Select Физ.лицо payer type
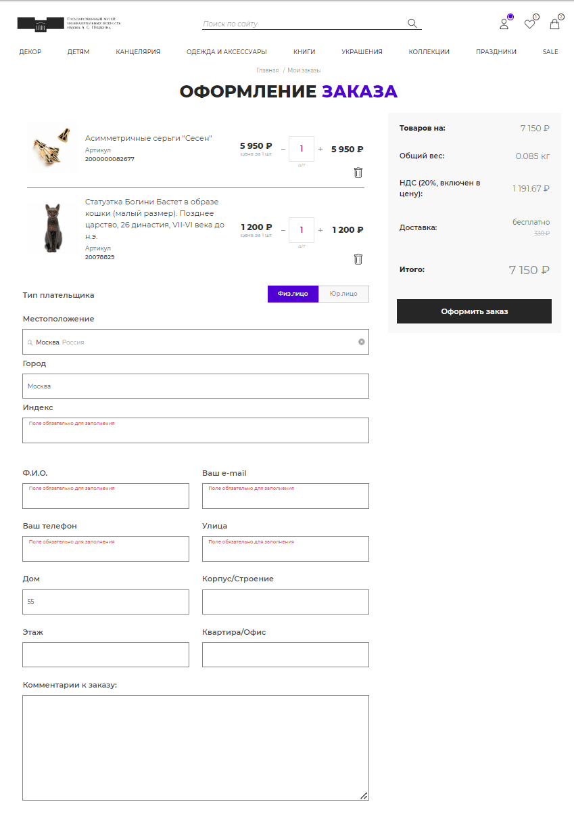 click(293, 294)
